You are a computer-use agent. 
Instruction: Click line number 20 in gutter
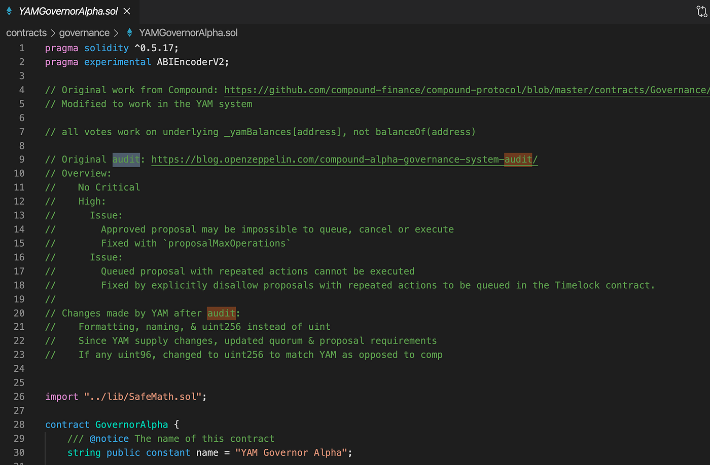[19, 313]
